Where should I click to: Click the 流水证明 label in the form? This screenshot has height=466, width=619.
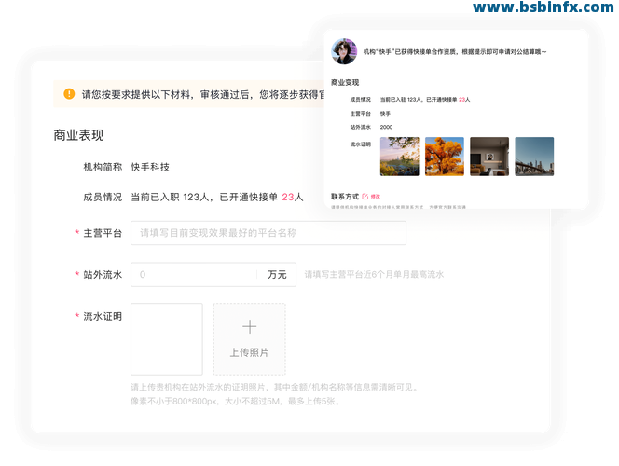tap(103, 317)
